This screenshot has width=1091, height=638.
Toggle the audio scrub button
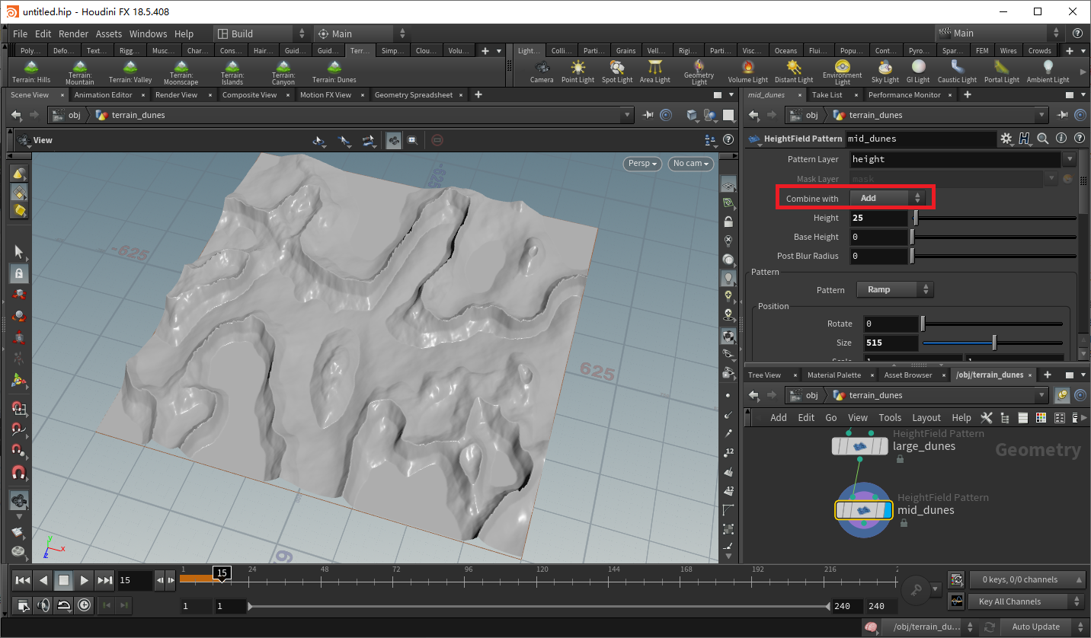tap(43, 605)
